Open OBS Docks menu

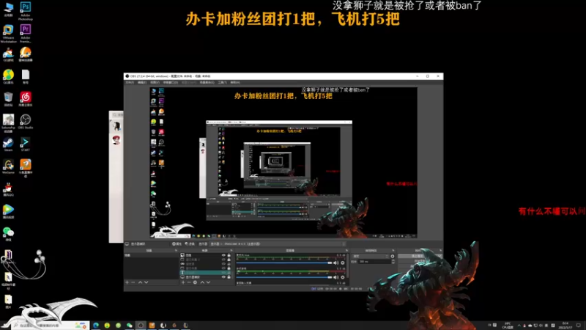point(171,82)
